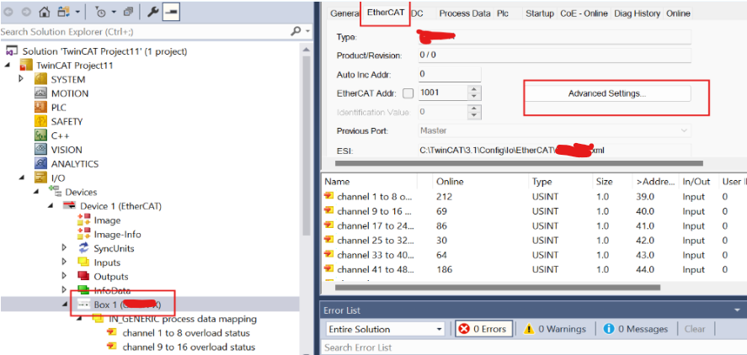Image resolution: width=747 pixels, height=355 pixels.
Task: Toggle the EtherCAT Addr checkbox
Action: coord(408,93)
